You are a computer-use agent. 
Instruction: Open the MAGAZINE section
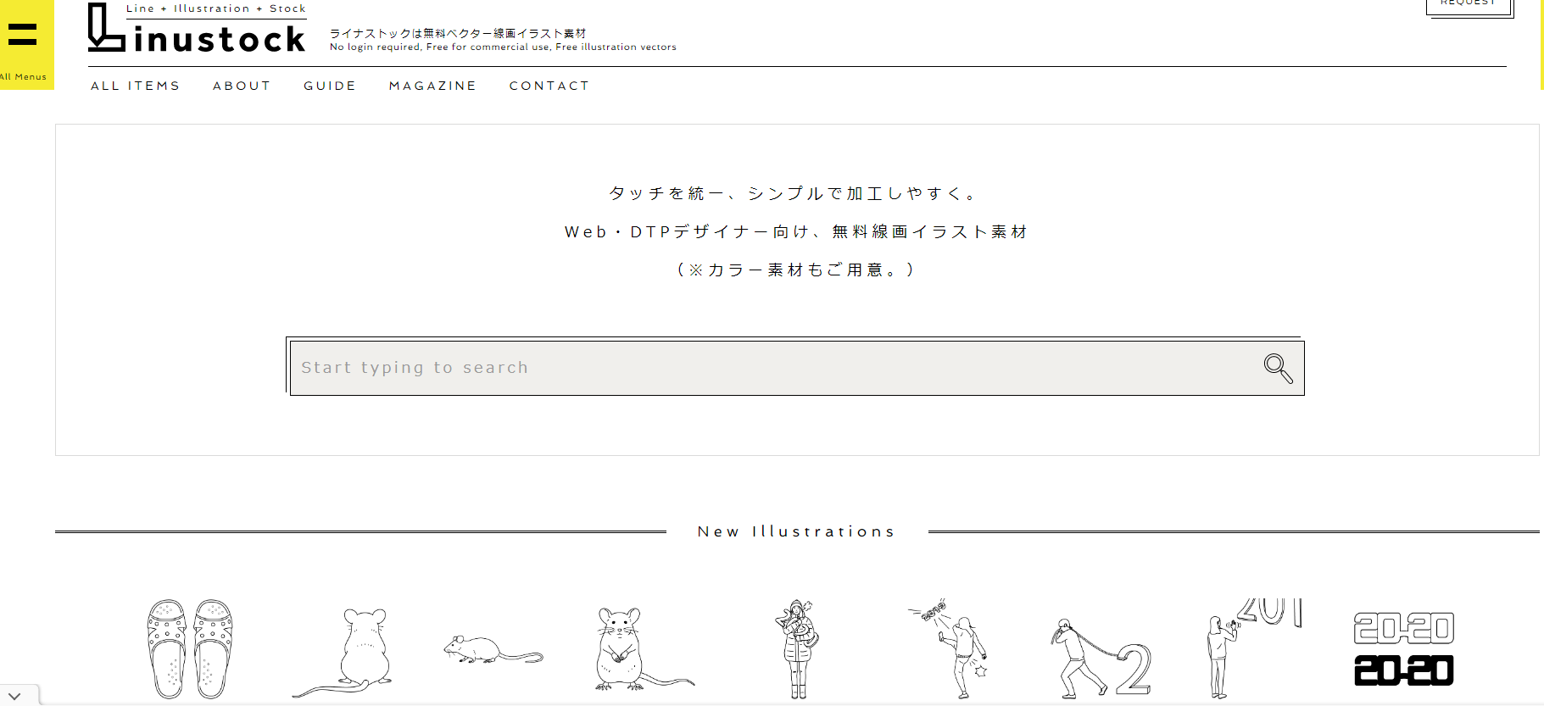click(432, 86)
